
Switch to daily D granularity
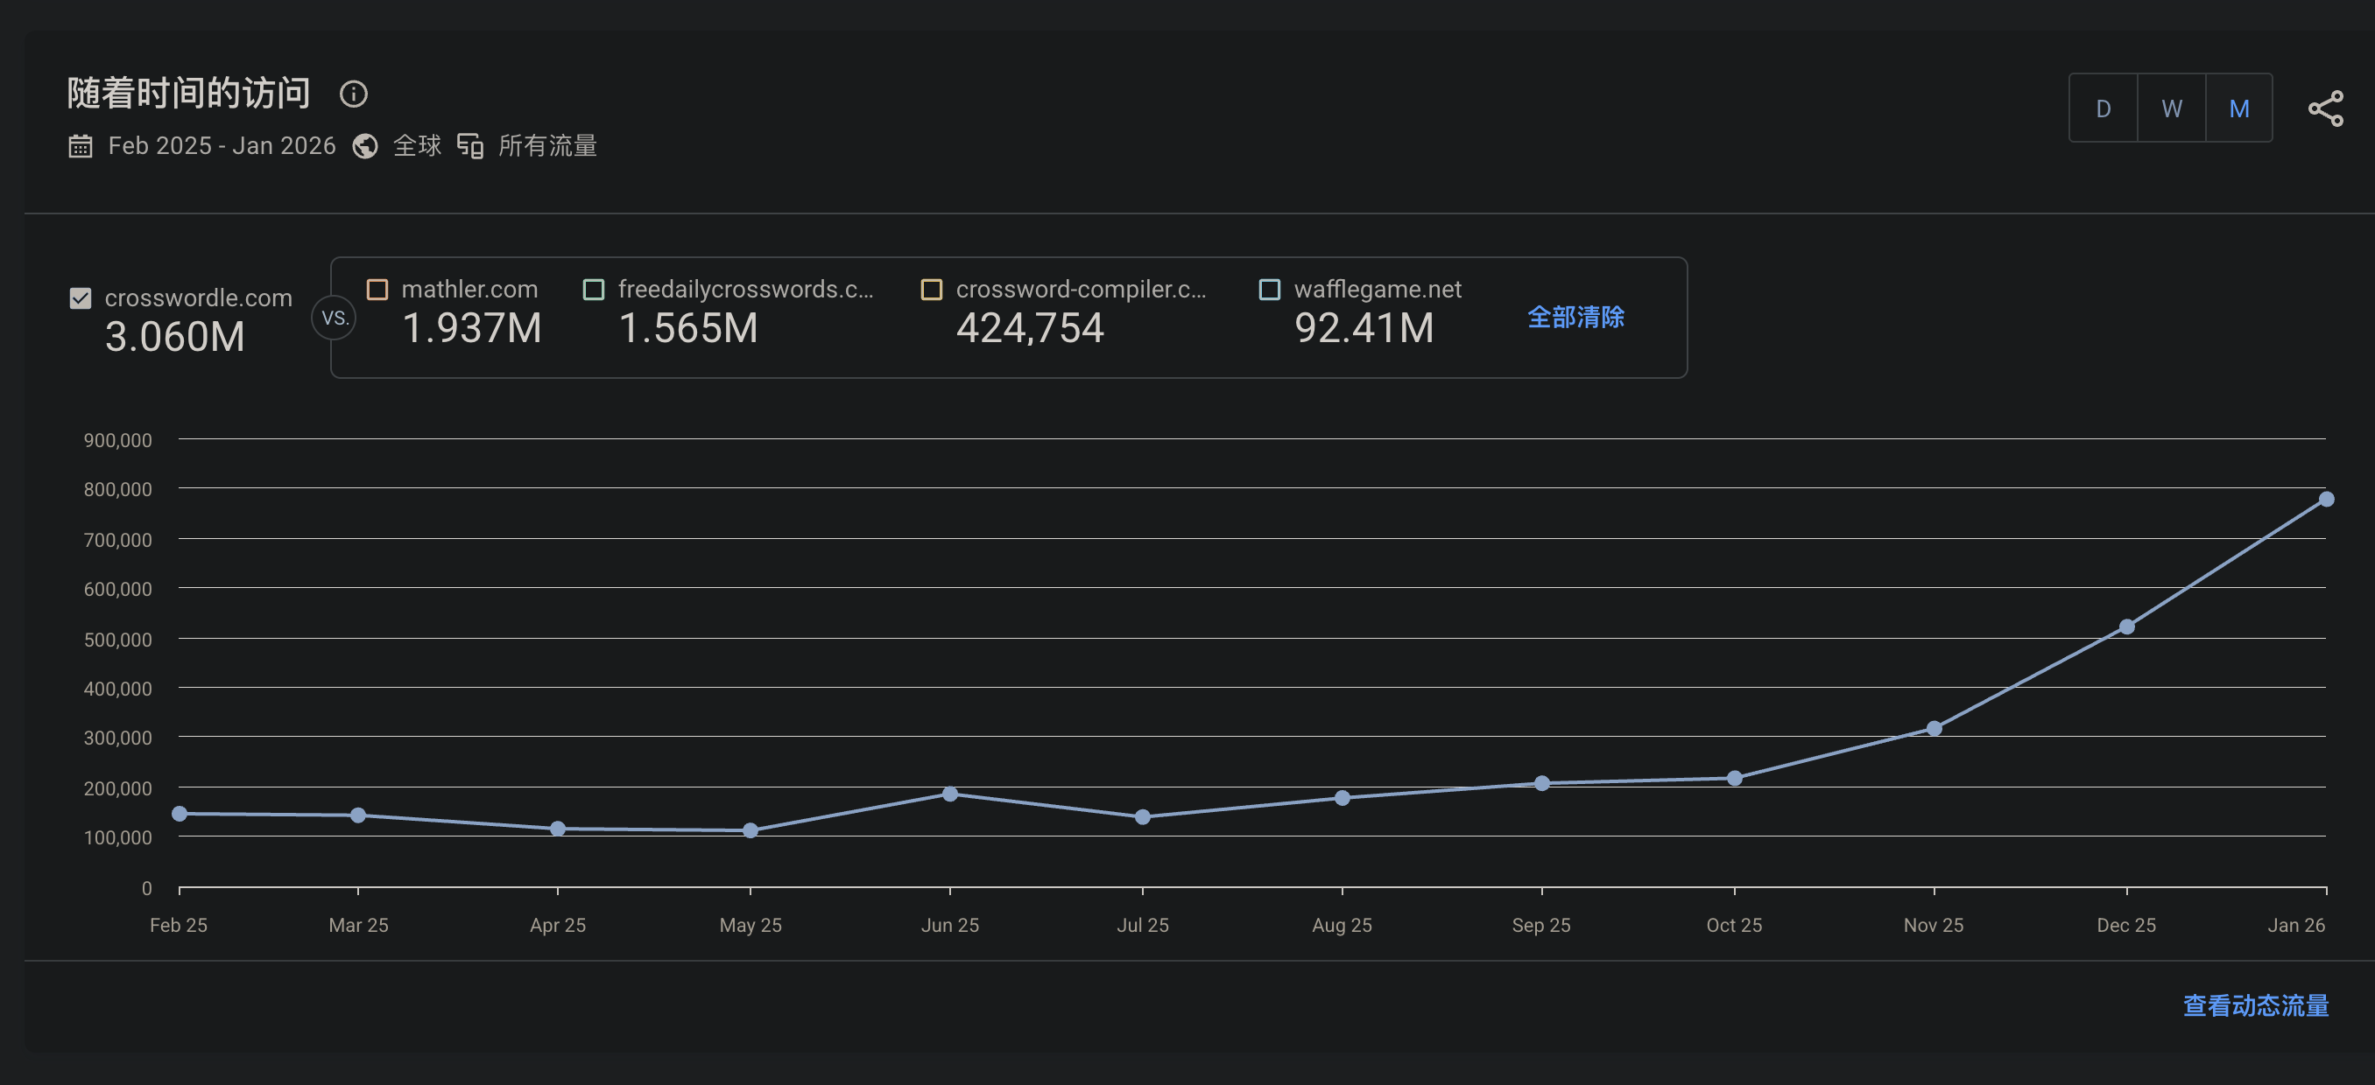[x=2102, y=108]
